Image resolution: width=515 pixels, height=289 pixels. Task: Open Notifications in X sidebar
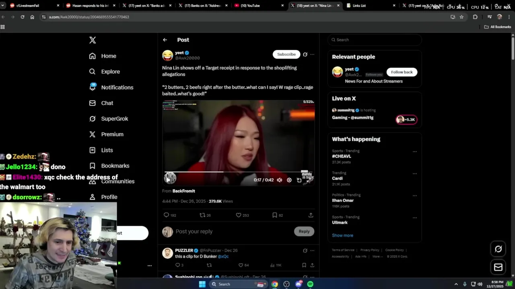(111, 87)
